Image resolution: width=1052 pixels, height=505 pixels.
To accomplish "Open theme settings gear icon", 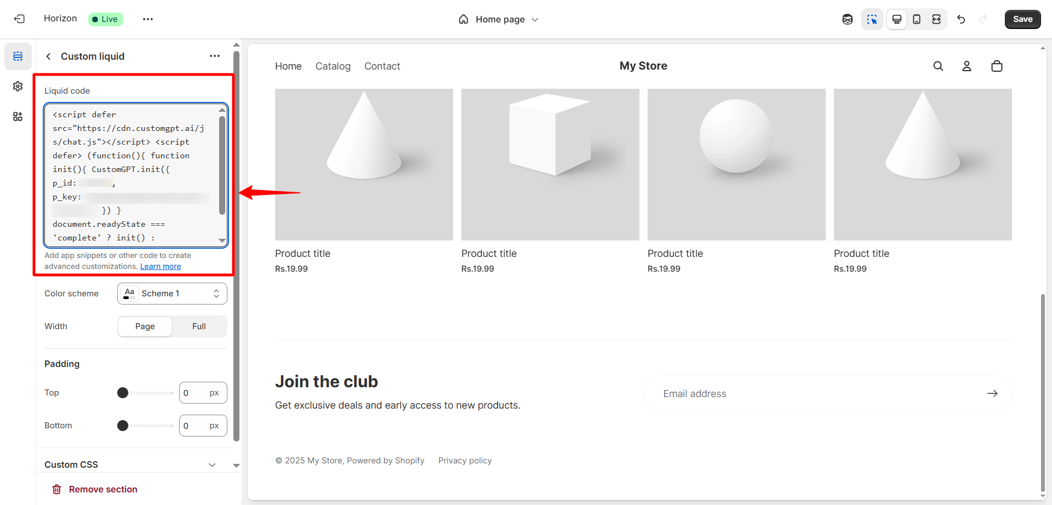I will (x=18, y=87).
